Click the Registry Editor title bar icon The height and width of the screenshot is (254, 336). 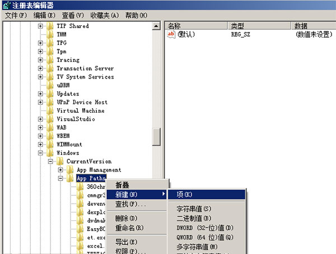click(x=6, y=5)
